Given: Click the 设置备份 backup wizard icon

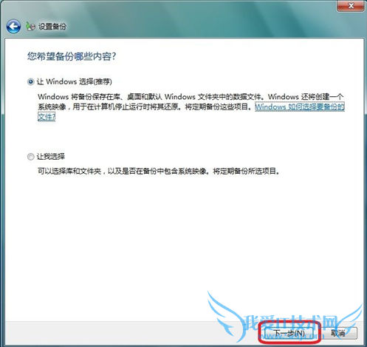Looking at the screenshot, I should pos(30,27).
